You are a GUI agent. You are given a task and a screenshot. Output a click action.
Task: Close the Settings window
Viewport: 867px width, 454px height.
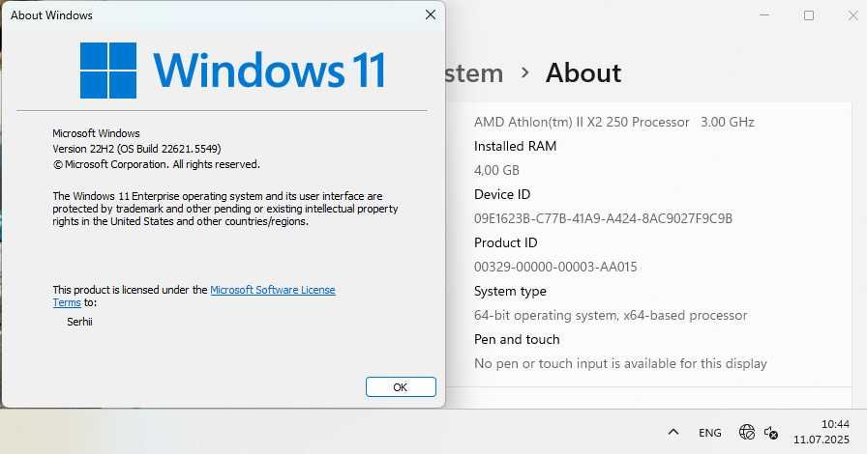(852, 14)
